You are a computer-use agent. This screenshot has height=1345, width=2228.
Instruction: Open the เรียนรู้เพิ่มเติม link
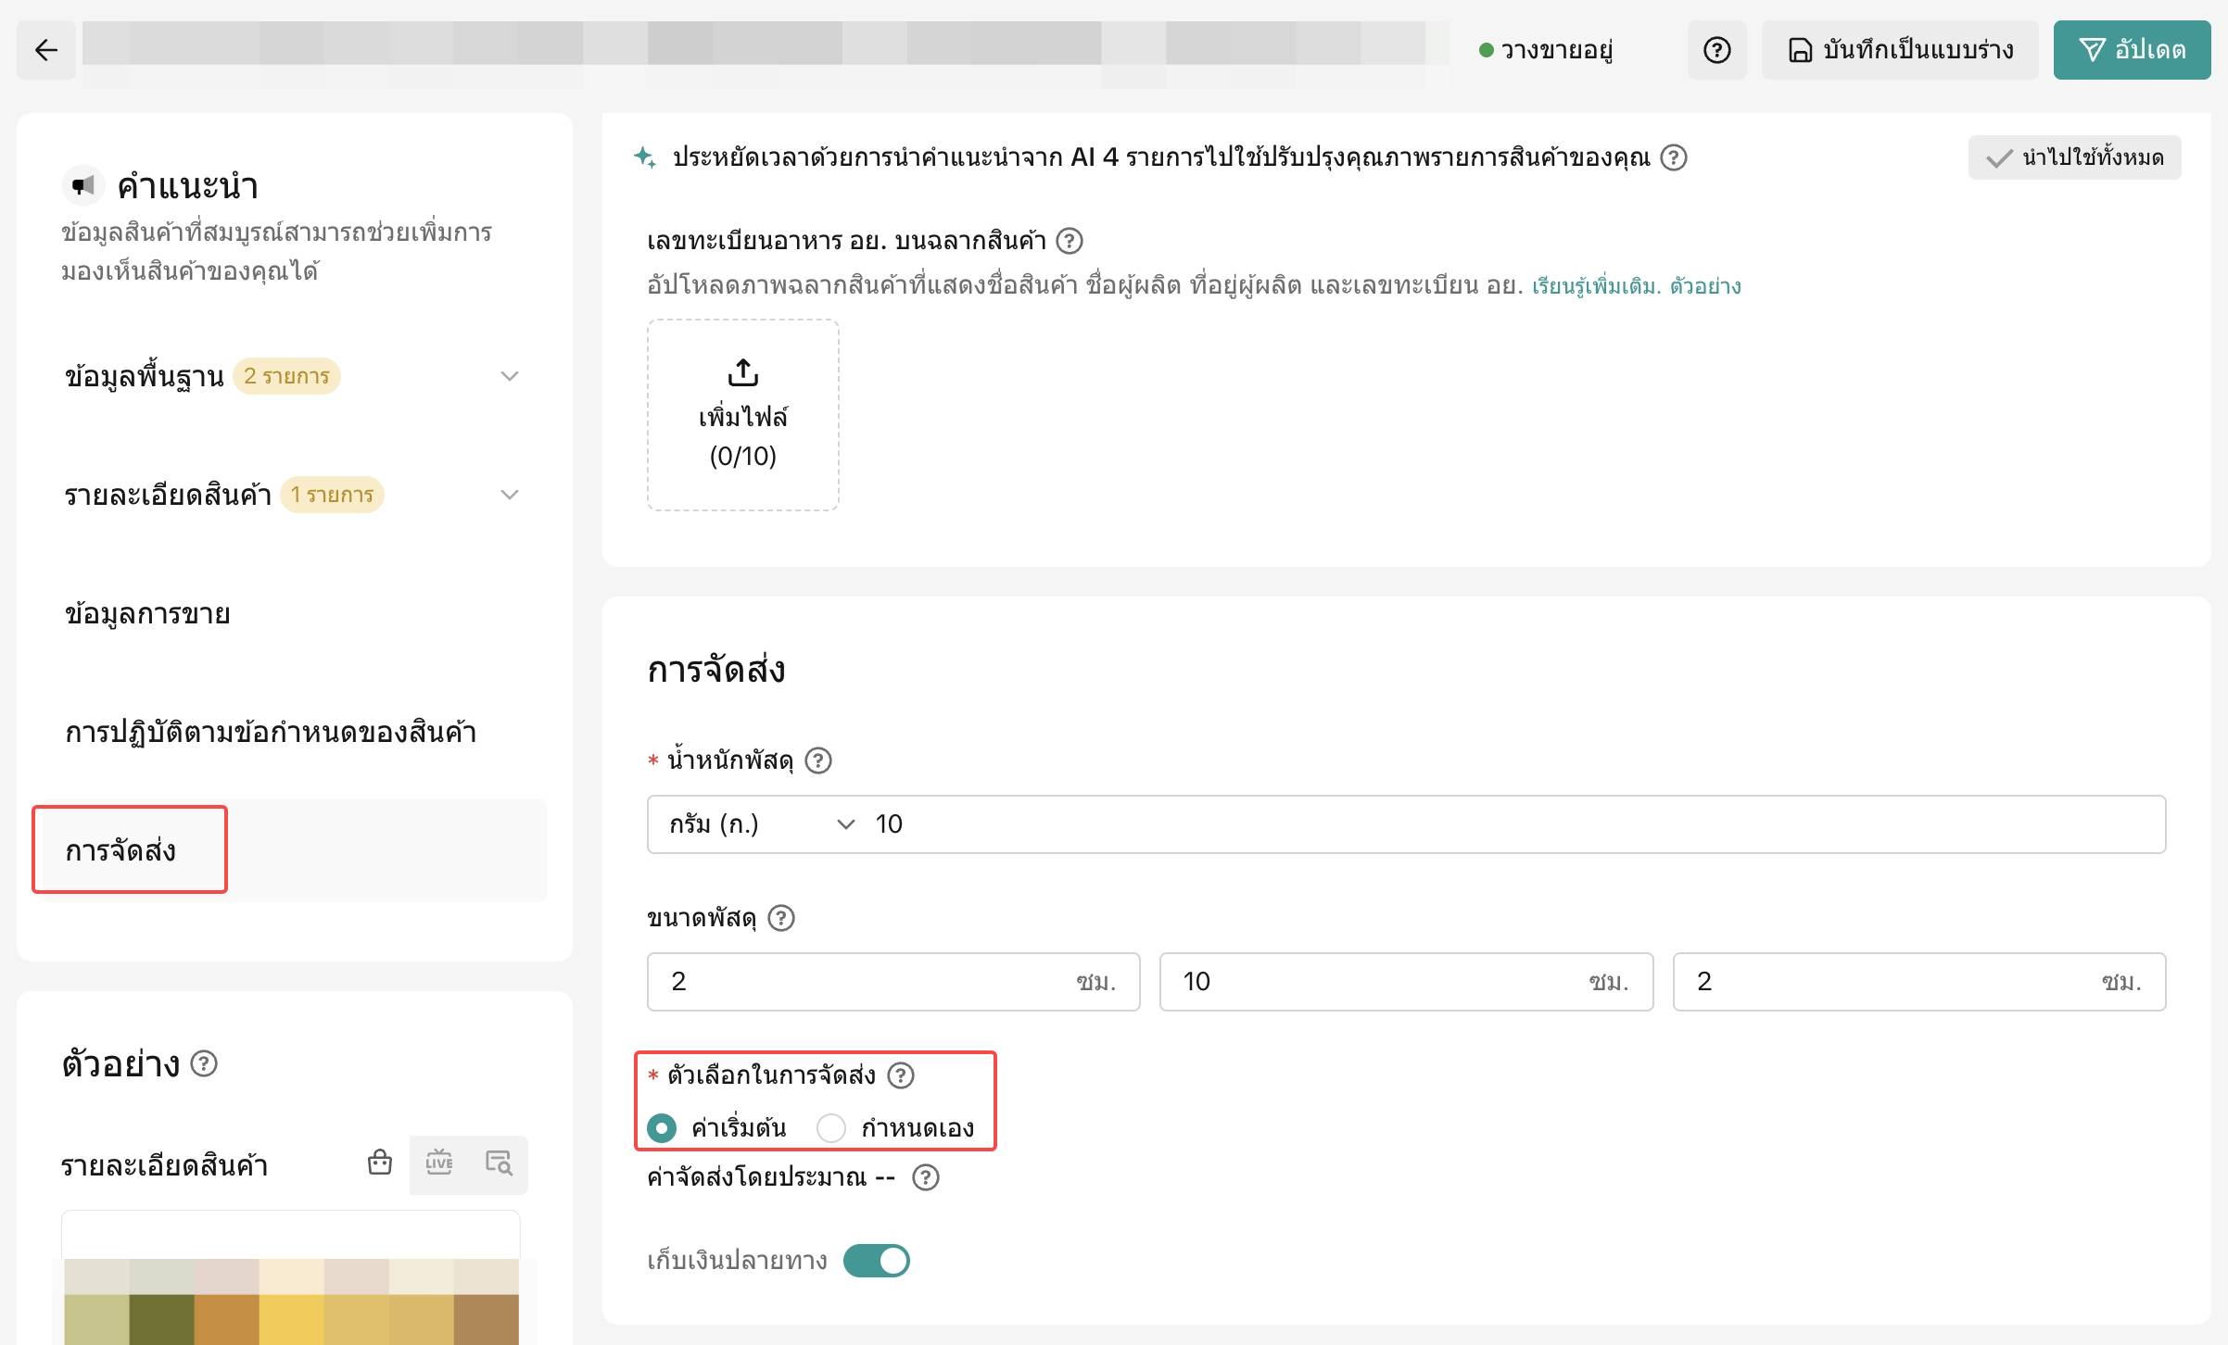point(1595,286)
